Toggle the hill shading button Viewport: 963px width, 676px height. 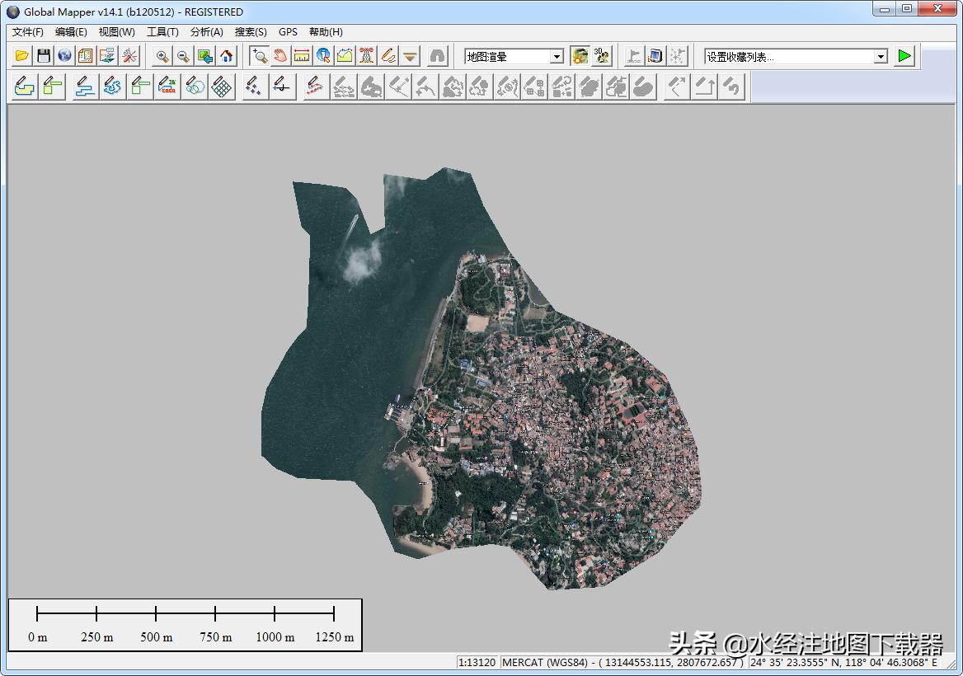click(580, 56)
